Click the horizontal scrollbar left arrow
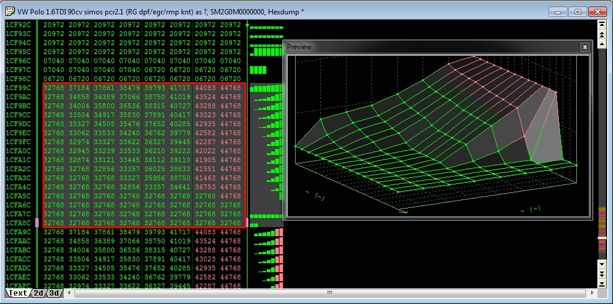The height and width of the screenshot is (304, 613). click(x=69, y=293)
